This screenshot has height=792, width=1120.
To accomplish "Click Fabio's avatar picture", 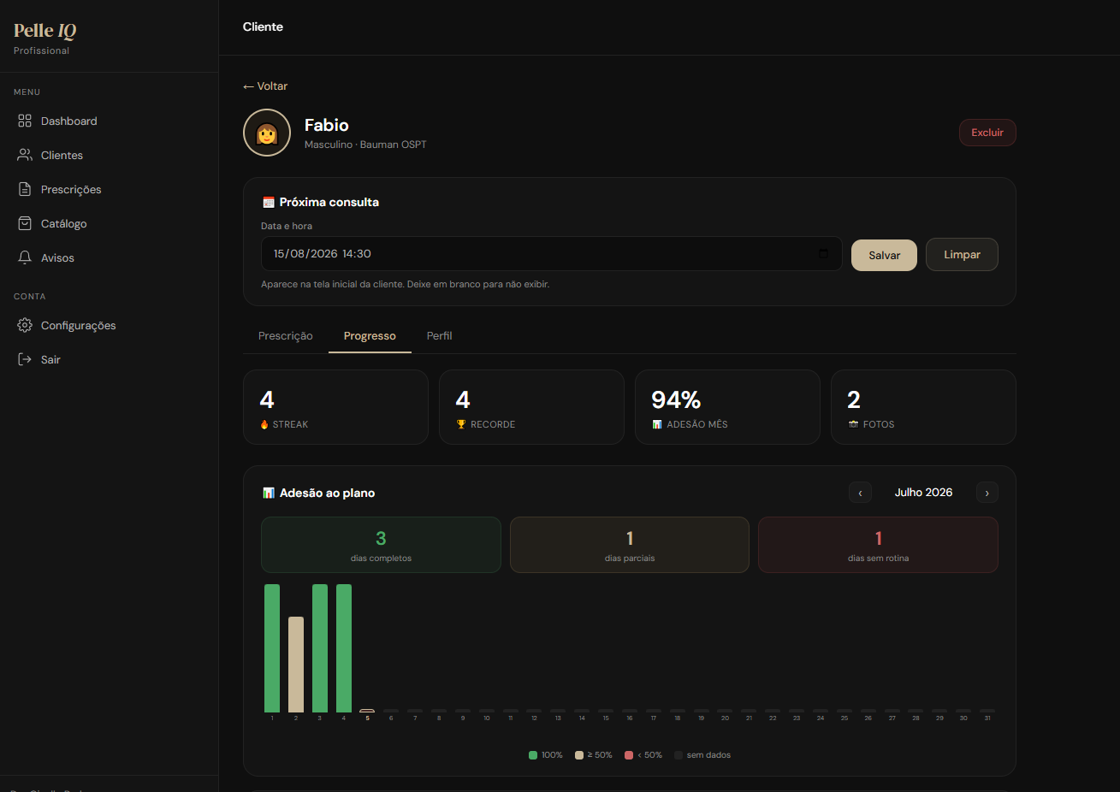I will click(x=267, y=133).
